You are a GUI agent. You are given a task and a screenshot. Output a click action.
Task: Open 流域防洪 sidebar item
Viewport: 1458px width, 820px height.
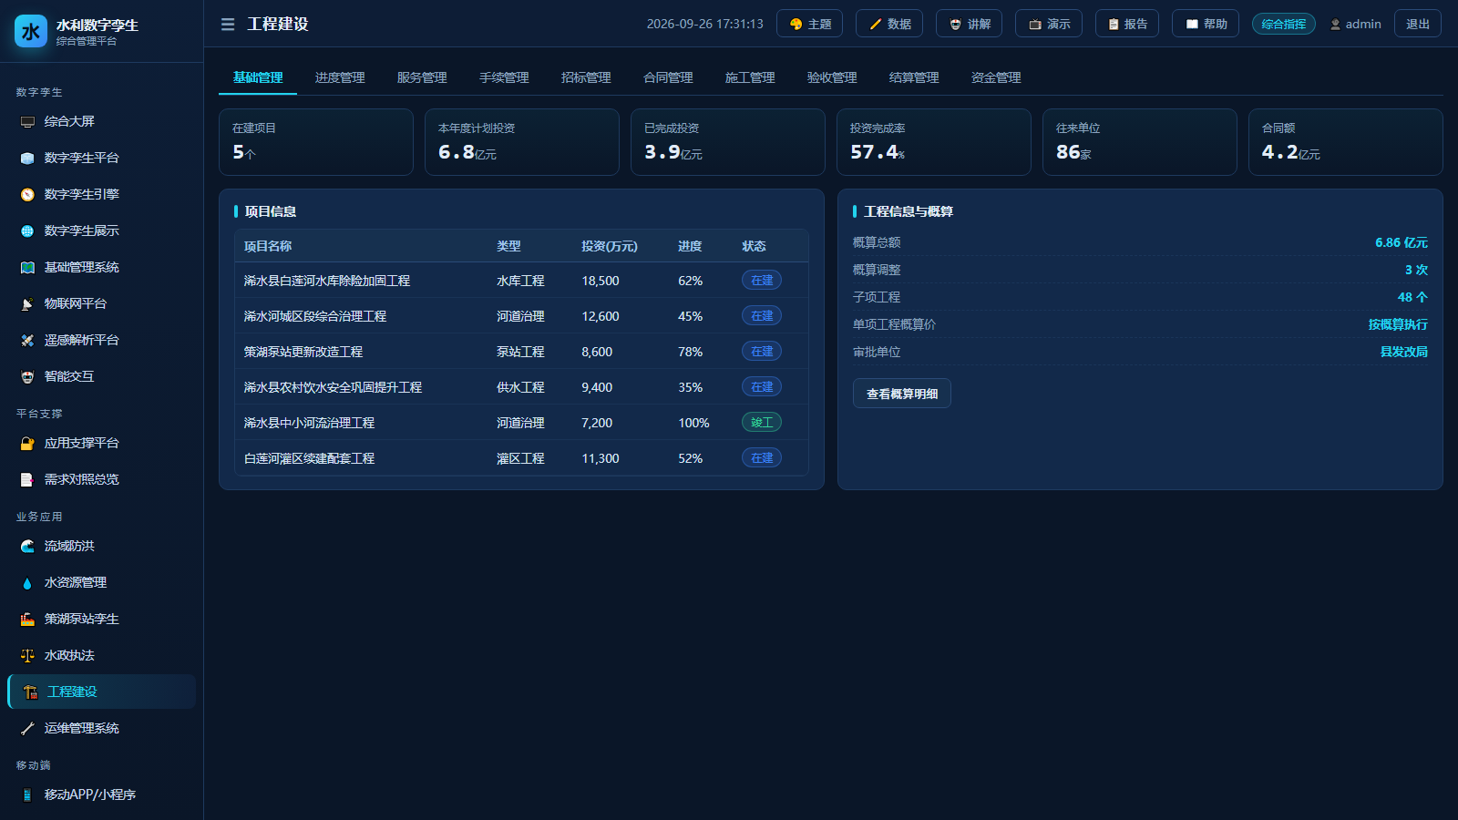click(101, 546)
